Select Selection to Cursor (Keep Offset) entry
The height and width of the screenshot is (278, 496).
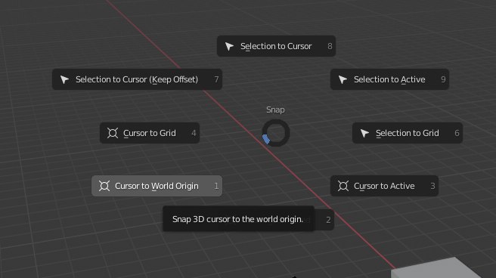(x=137, y=79)
